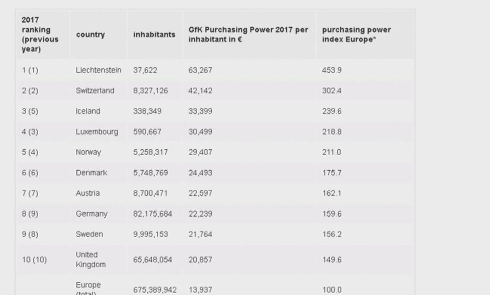This screenshot has height=295, width=490.
Task: Click the 'GfK Purchasing Power 2017' header
Action: (x=248, y=34)
